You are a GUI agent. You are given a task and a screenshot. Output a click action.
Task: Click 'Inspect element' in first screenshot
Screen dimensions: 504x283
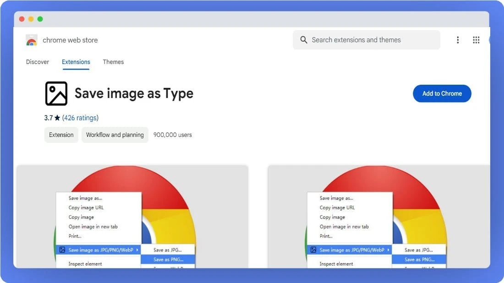pos(85,264)
